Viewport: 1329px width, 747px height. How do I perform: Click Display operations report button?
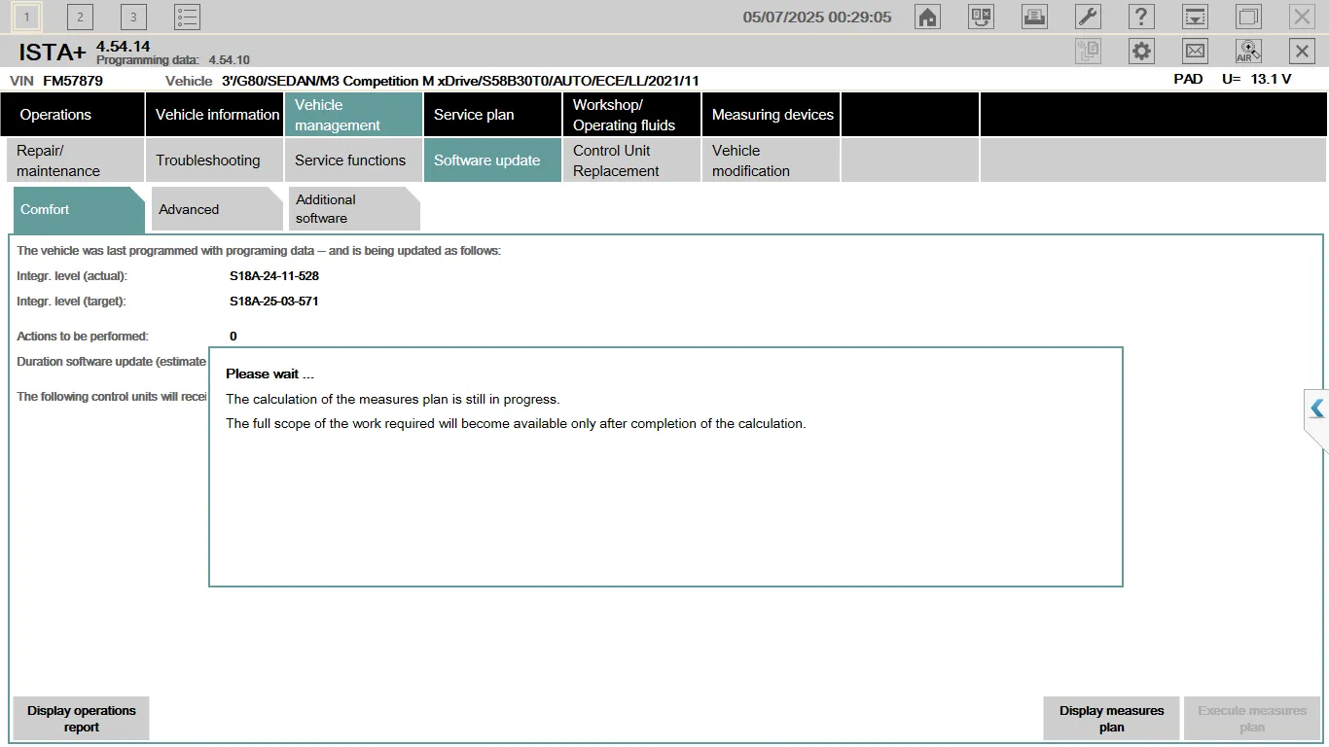coord(82,719)
